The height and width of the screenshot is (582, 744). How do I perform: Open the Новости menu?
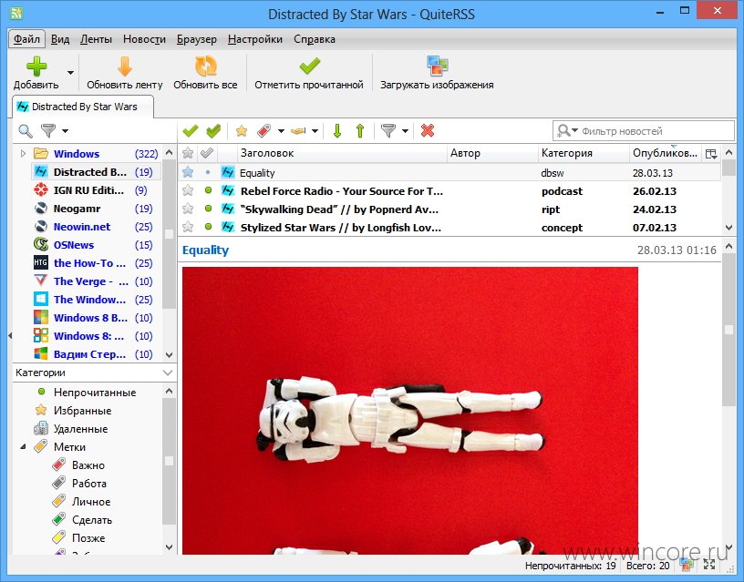144,39
